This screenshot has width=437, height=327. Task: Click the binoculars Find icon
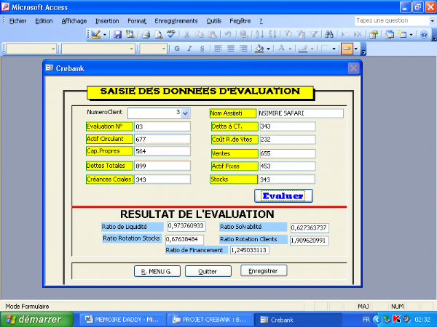(329, 34)
